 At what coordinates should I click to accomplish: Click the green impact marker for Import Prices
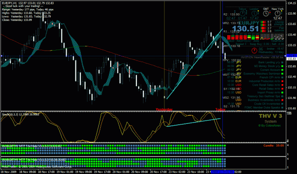coord(282,93)
